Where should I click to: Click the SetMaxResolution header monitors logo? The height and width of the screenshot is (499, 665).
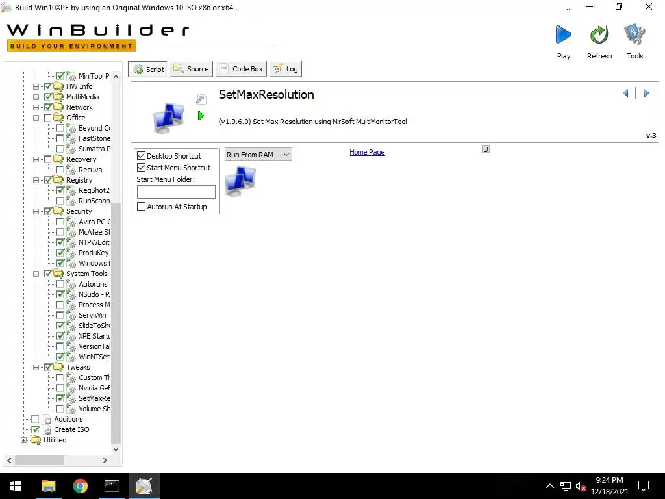(x=169, y=118)
